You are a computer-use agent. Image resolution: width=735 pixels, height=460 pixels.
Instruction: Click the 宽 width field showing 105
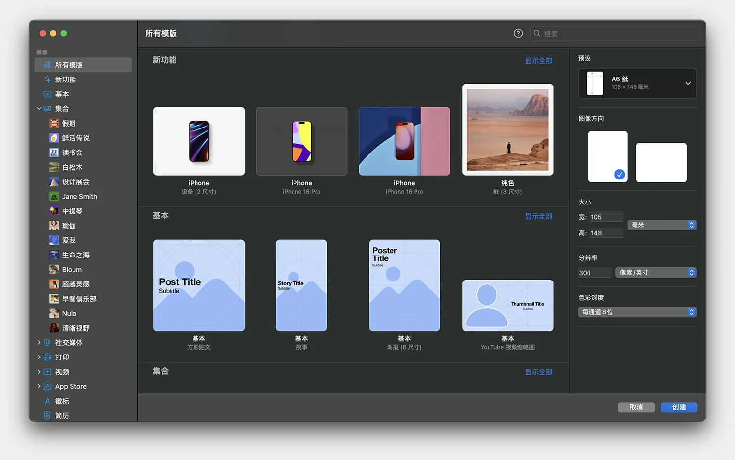(606, 217)
